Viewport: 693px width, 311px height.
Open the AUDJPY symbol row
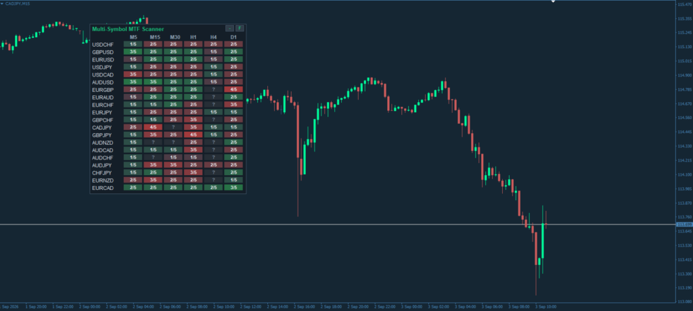[102, 165]
